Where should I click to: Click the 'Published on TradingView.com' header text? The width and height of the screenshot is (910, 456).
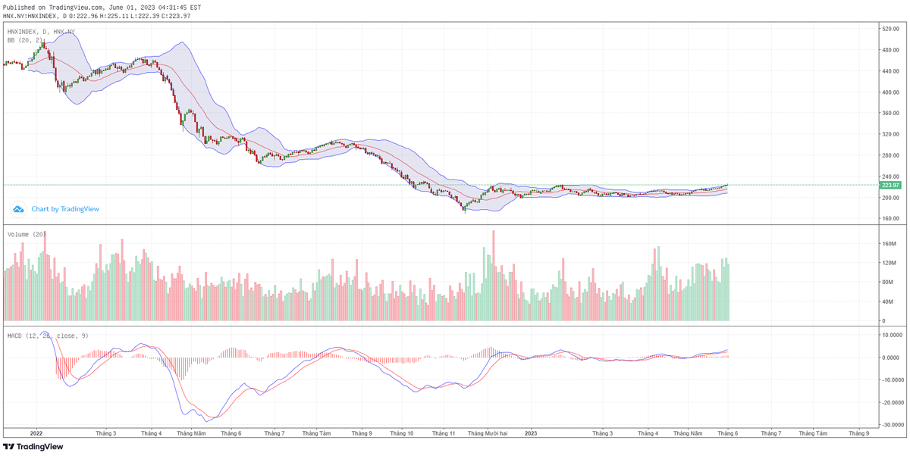[102, 7]
